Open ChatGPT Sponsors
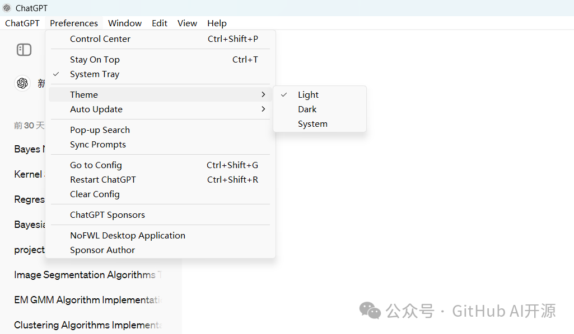Screen dimensions: 574x334 click(x=160, y=215)
